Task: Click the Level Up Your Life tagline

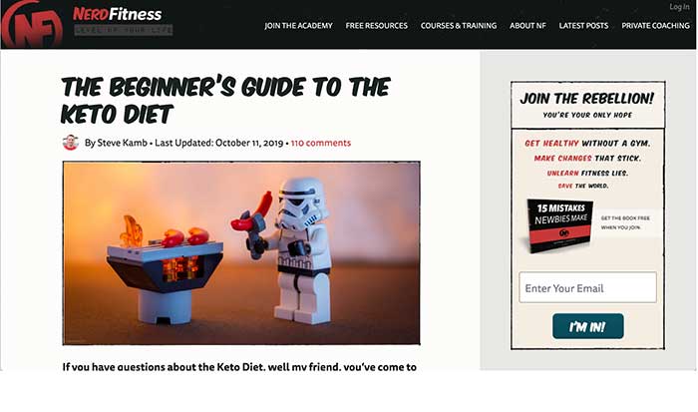Action: tap(124, 30)
